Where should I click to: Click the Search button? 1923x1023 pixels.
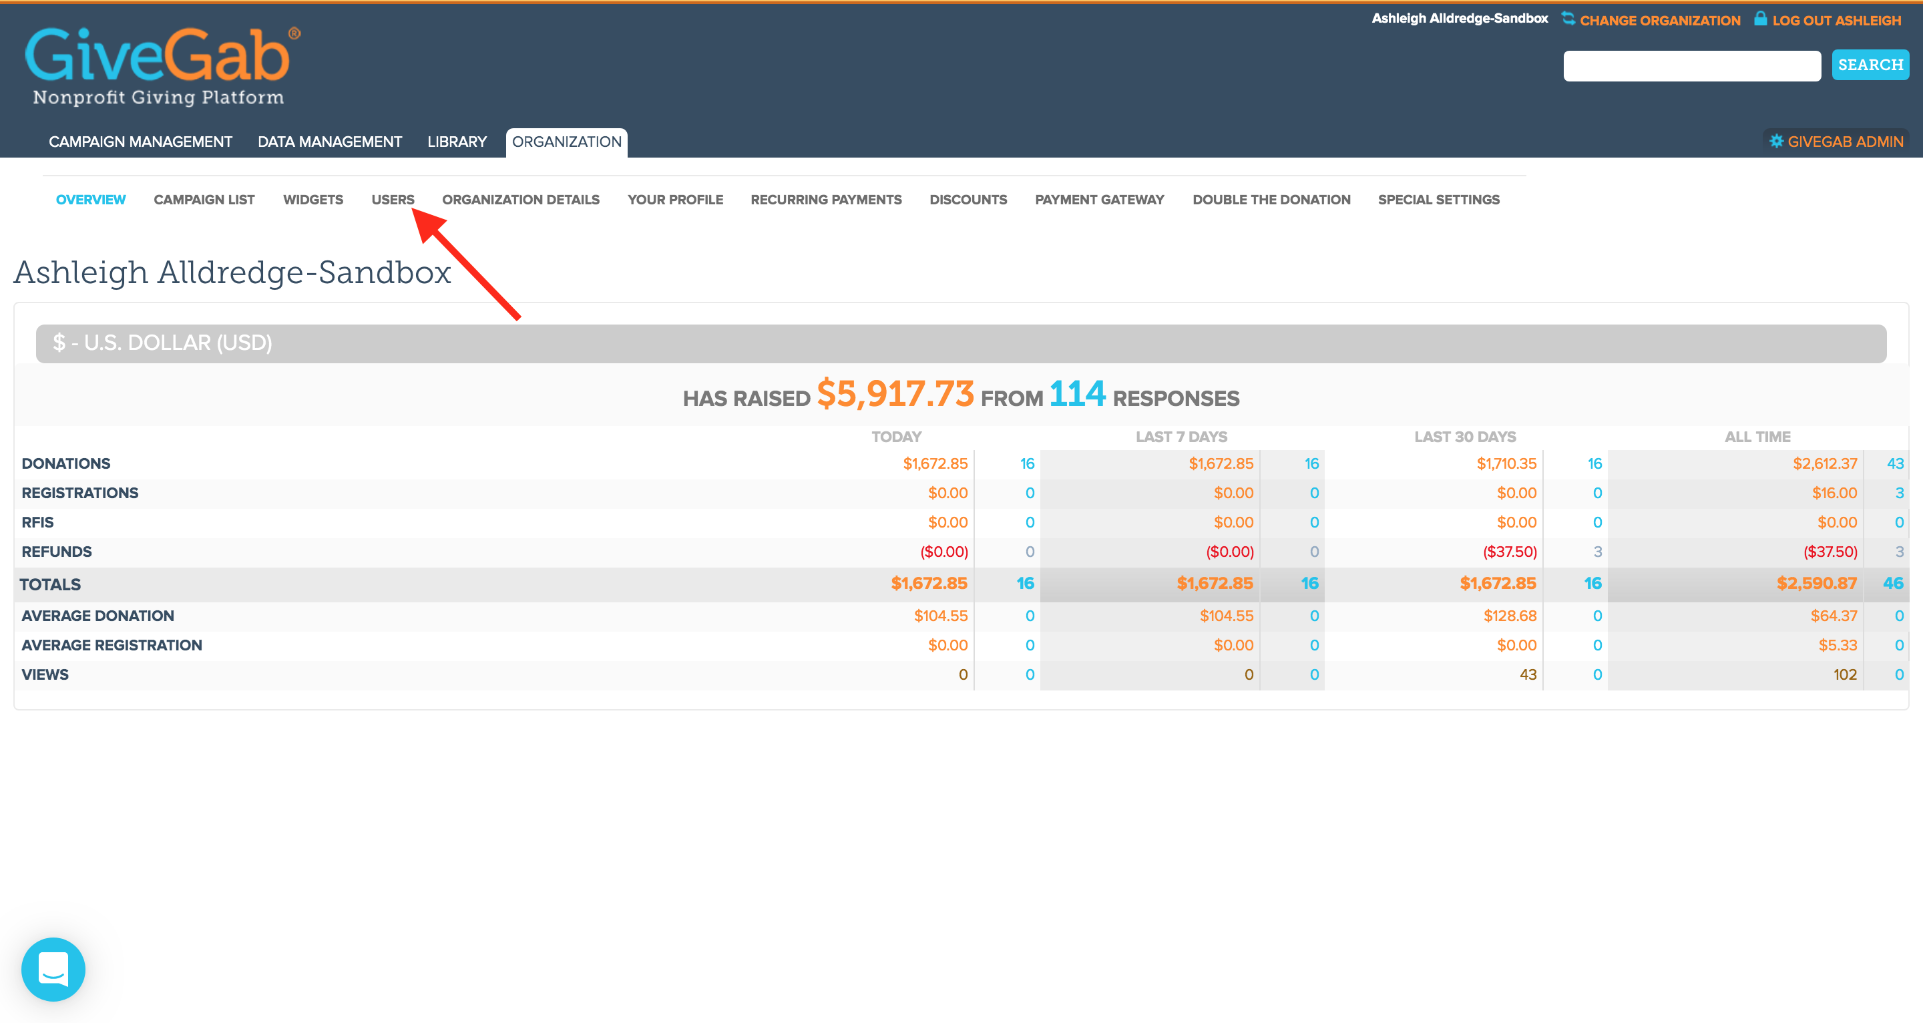(x=1870, y=65)
